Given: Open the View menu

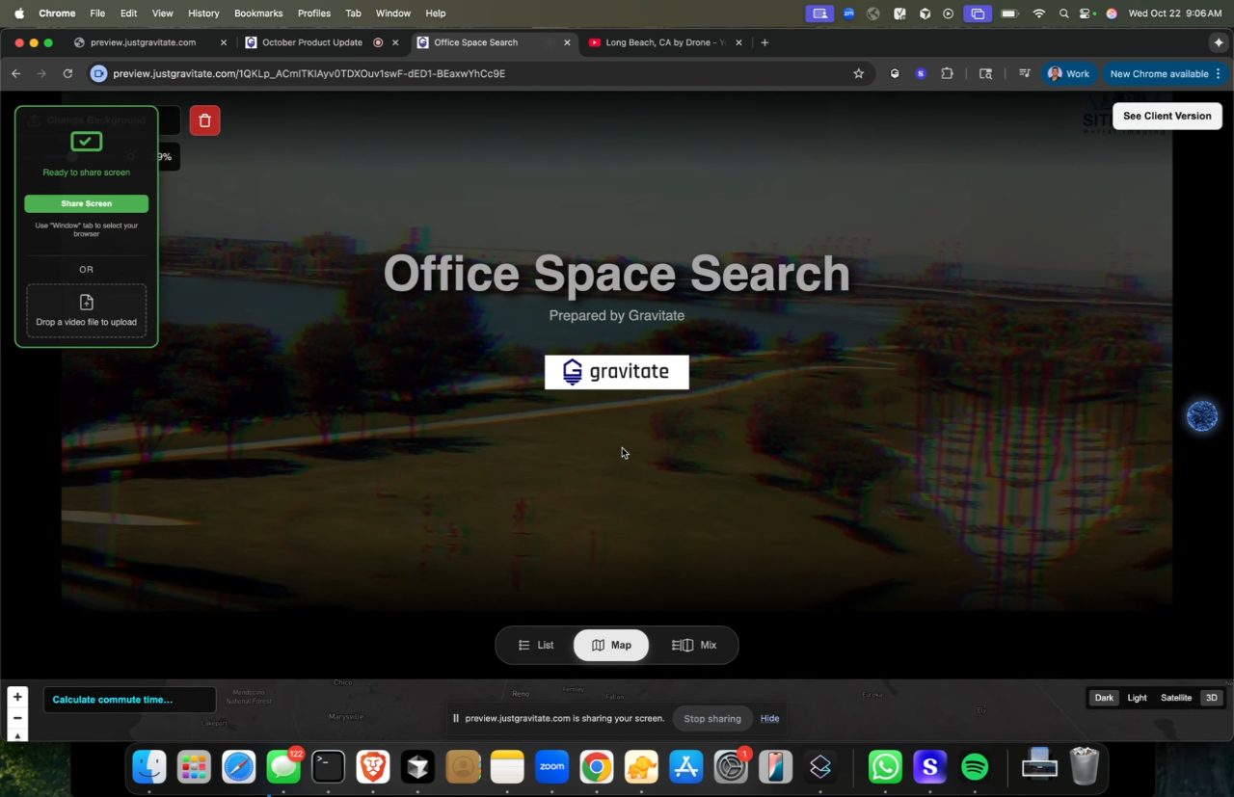Looking at the screenshot, I should click(x=163, y=13).
